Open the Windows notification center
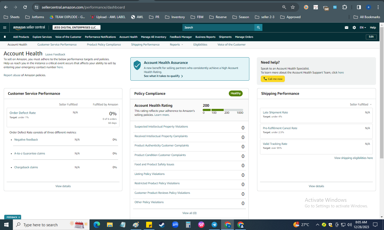 tap(375, 225)
